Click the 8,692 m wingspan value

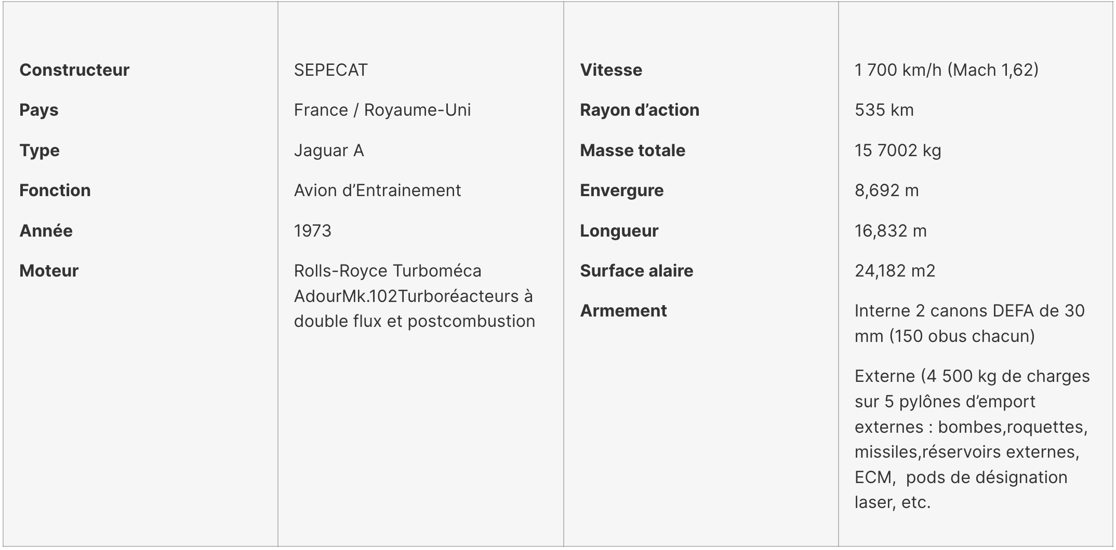[886, 190]
